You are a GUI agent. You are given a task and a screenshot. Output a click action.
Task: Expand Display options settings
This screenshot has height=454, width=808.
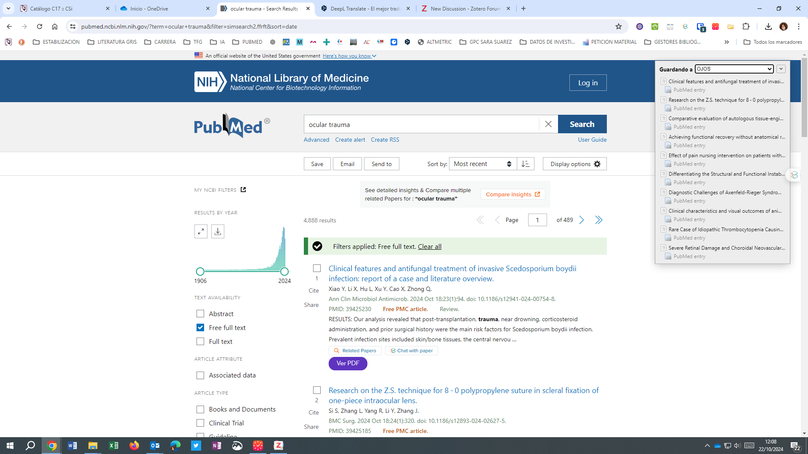pos(574,164)
